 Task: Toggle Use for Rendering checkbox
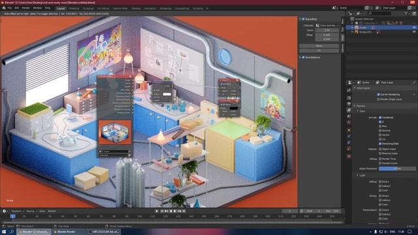[378, 95]
